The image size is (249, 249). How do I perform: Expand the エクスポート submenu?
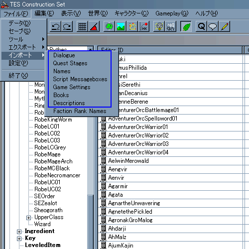23,47
